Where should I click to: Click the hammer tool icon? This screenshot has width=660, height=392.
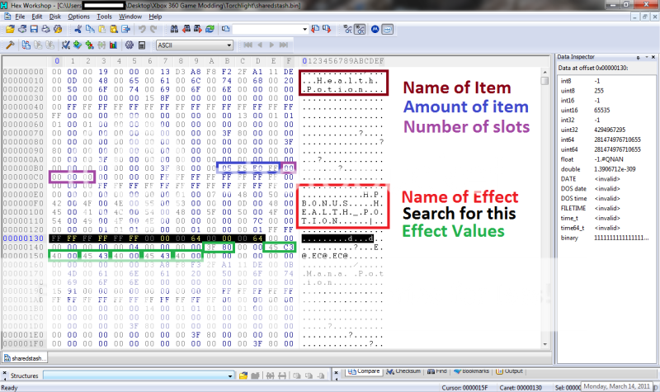[8, 45]
